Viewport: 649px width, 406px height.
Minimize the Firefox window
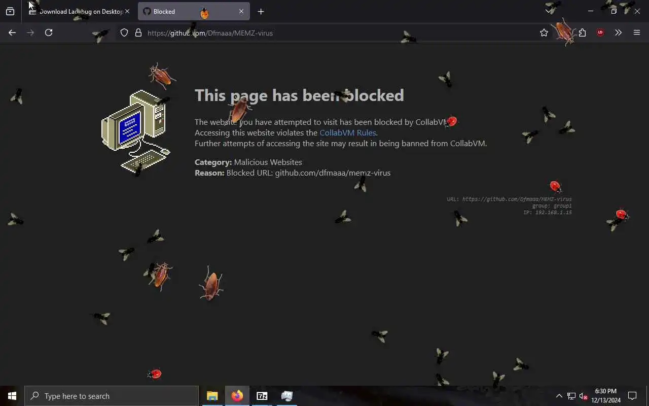[591, 11]
